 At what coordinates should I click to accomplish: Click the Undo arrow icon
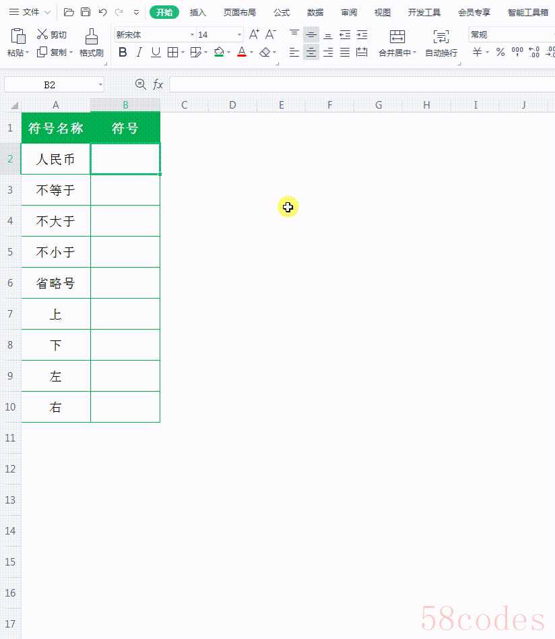pyautogui.click(x=102, y=12)
